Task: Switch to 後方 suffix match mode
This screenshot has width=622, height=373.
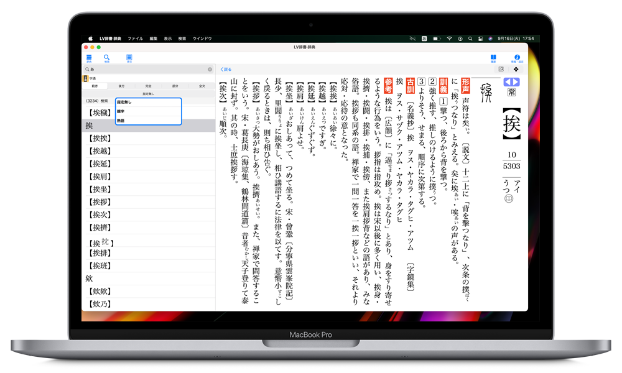Action: coord(122,86)
